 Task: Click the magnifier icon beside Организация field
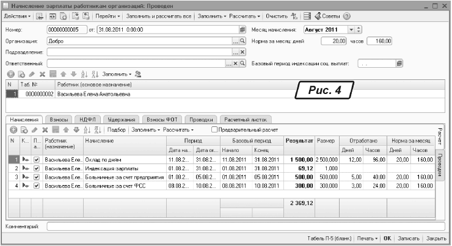[x=242, y=41]
